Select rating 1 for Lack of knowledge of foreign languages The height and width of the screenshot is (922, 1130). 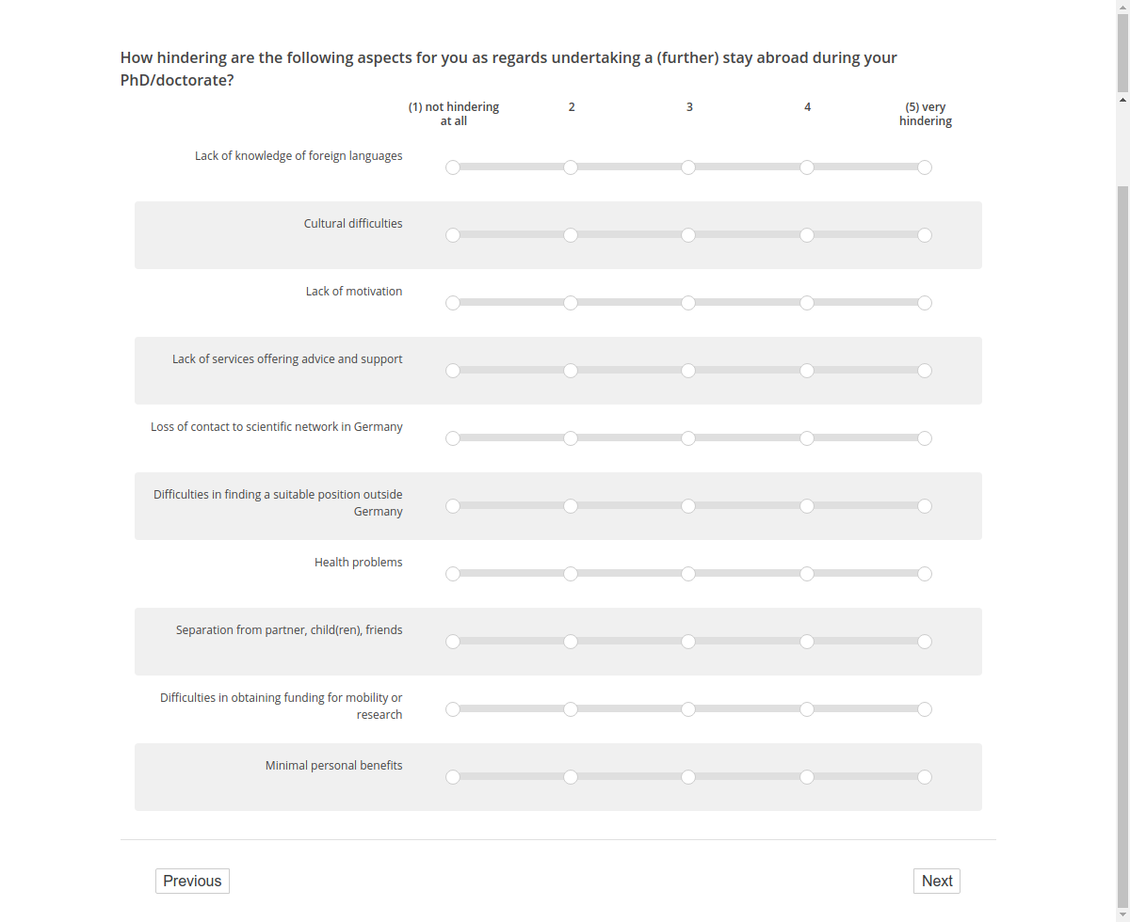(453, 167)
